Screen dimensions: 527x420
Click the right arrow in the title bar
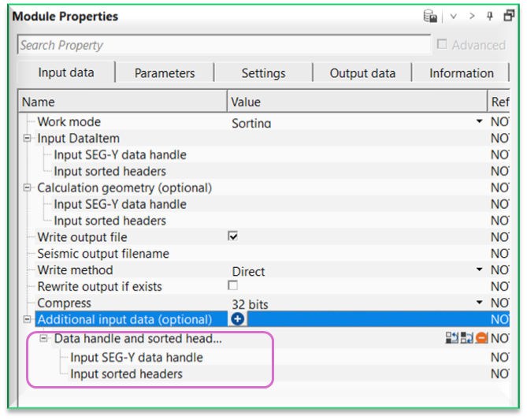[472, 16]
